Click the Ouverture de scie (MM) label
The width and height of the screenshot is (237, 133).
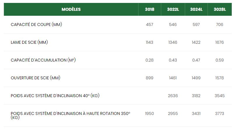click(36, 78)
